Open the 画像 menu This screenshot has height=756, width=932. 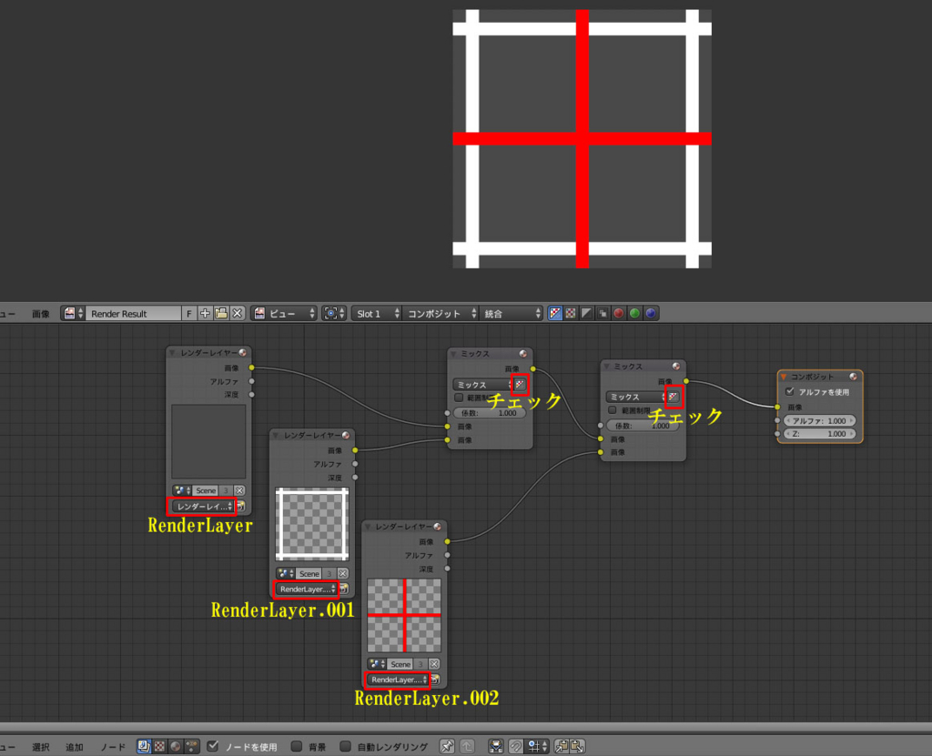click(x=40, y=314)
